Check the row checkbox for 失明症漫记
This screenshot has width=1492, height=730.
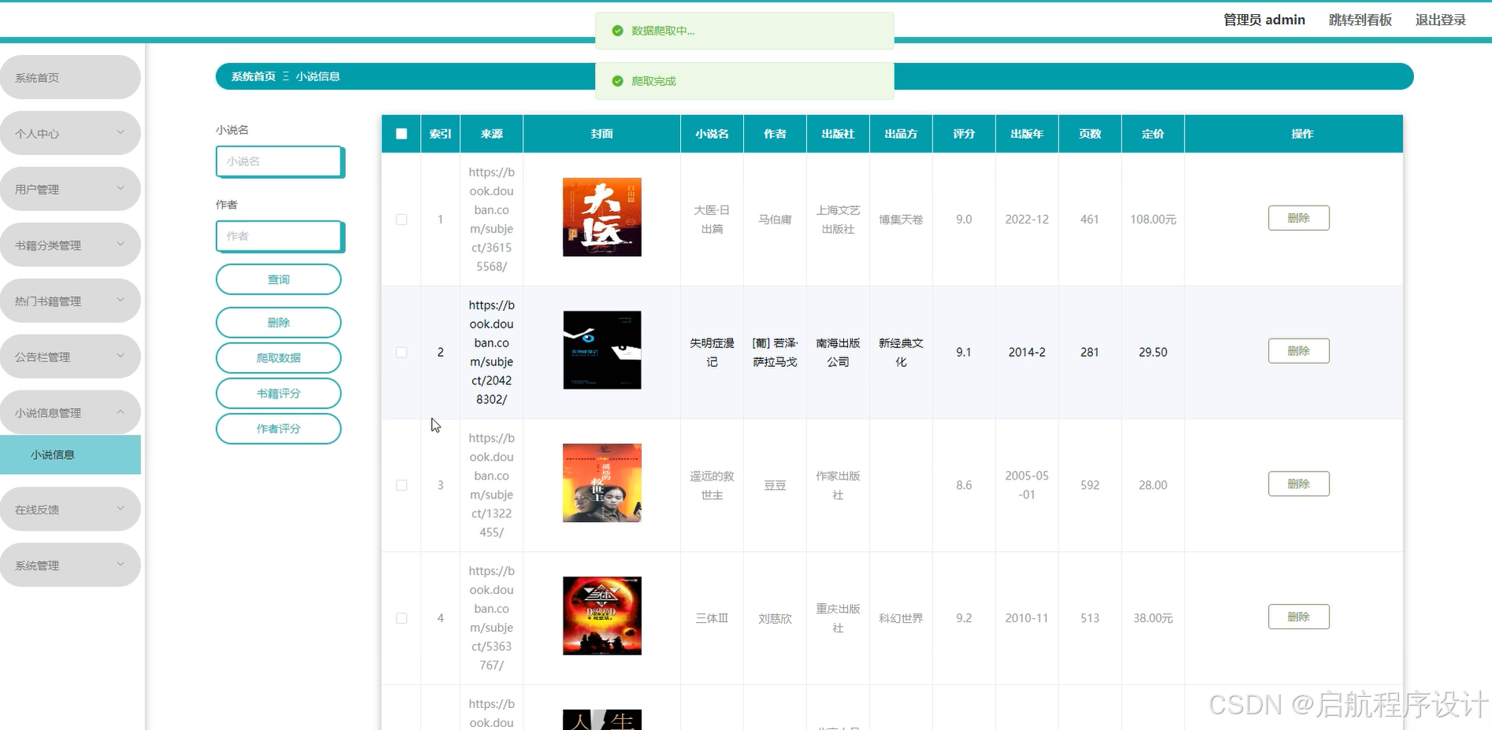pos(401,352)
